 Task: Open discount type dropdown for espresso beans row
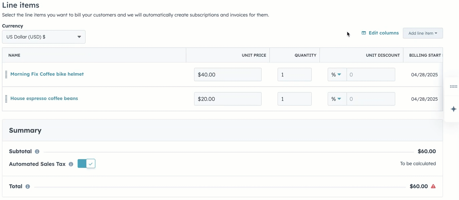pyautogui.click(x=337, y=99)
